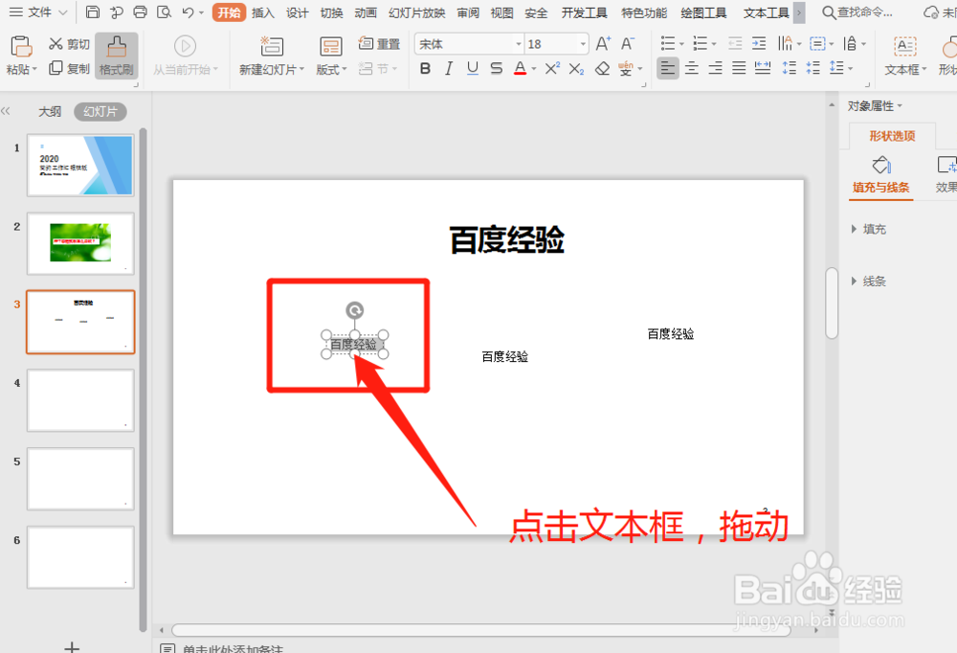The height and width of the screenshot is (653, 957).
Task: Apply superscript formatting
Action: pos(552,68)
